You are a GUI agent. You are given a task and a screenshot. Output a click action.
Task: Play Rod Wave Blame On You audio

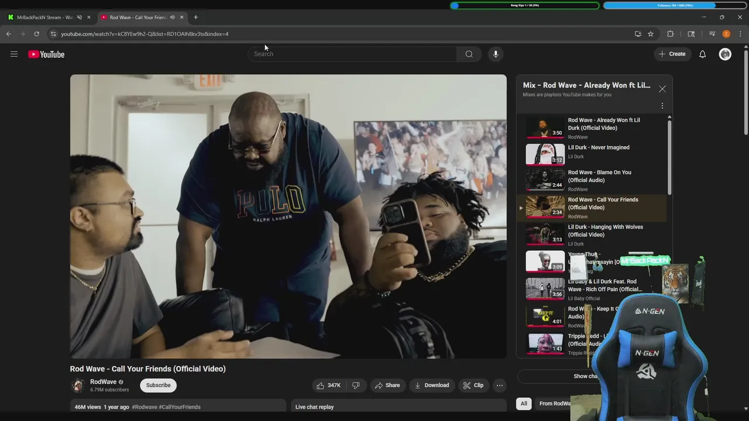(x=592, y=180)
